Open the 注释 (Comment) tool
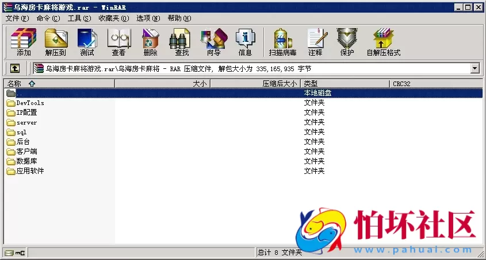Image resolution: width=486 pixels, height=260 pixels. point(316,42)
